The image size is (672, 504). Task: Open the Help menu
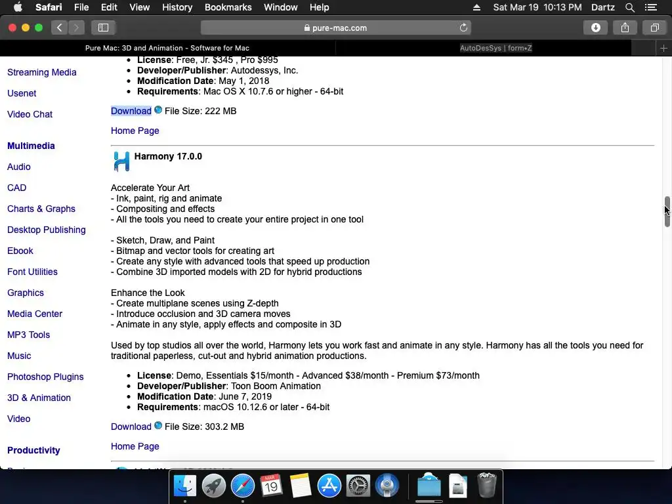(x=320, y=7)
